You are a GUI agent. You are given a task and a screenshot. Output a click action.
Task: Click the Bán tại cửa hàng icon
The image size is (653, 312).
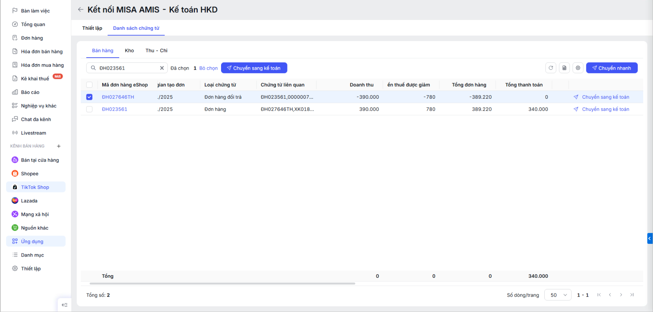click(x=15, y=160)
